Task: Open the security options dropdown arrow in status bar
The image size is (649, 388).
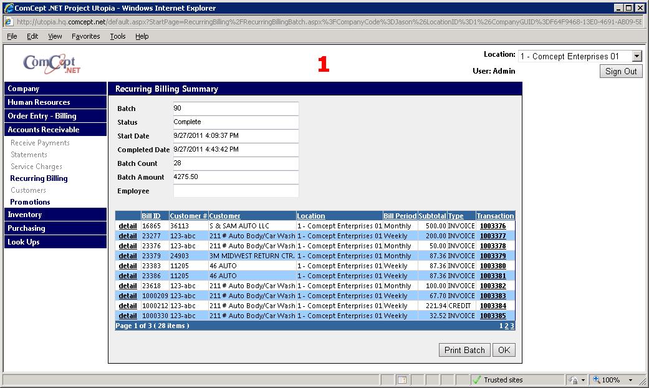Action: 583,380
